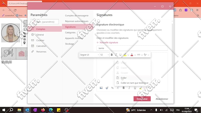Open Microsoft Edge from taskbar
The height and width of the screenshot is (113, 201).
(x=51, y=110)
